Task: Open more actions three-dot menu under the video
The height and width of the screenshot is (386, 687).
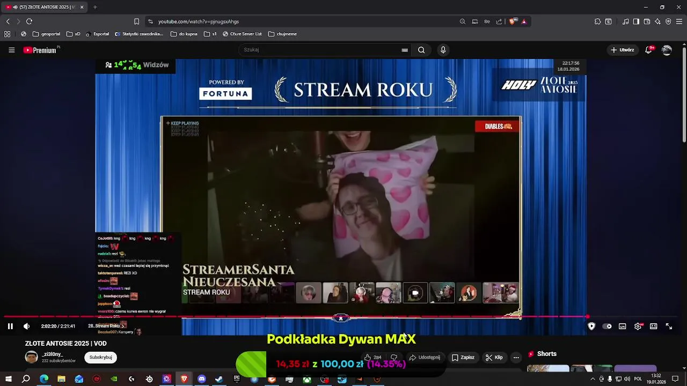Action: tap(516, 358)
